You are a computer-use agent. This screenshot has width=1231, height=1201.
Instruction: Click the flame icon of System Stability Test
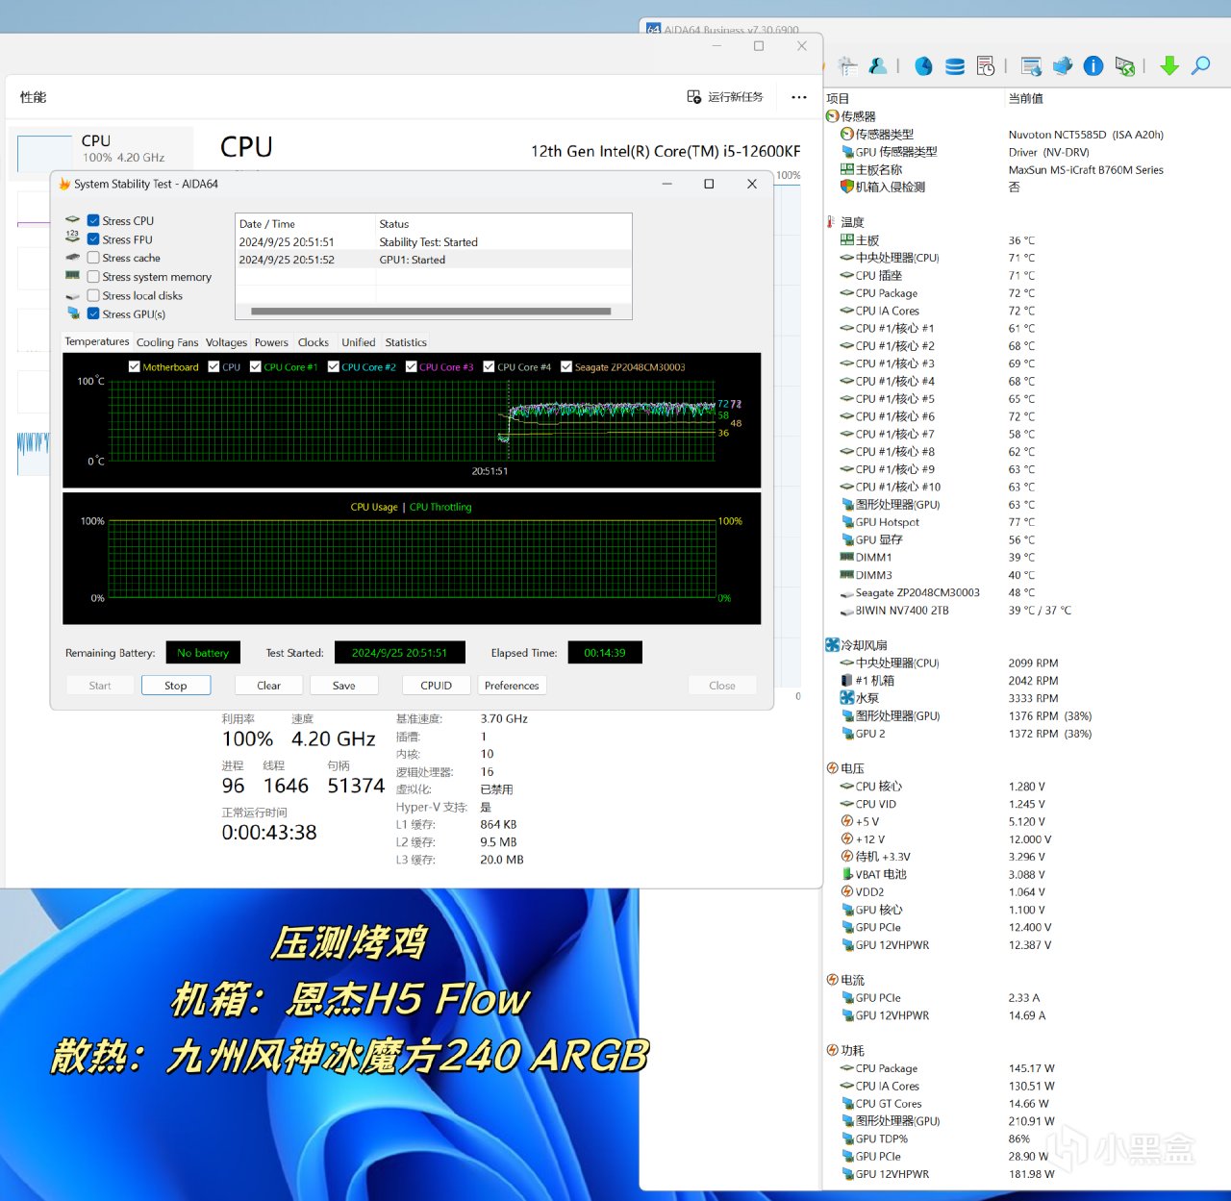tap(64, 184)
